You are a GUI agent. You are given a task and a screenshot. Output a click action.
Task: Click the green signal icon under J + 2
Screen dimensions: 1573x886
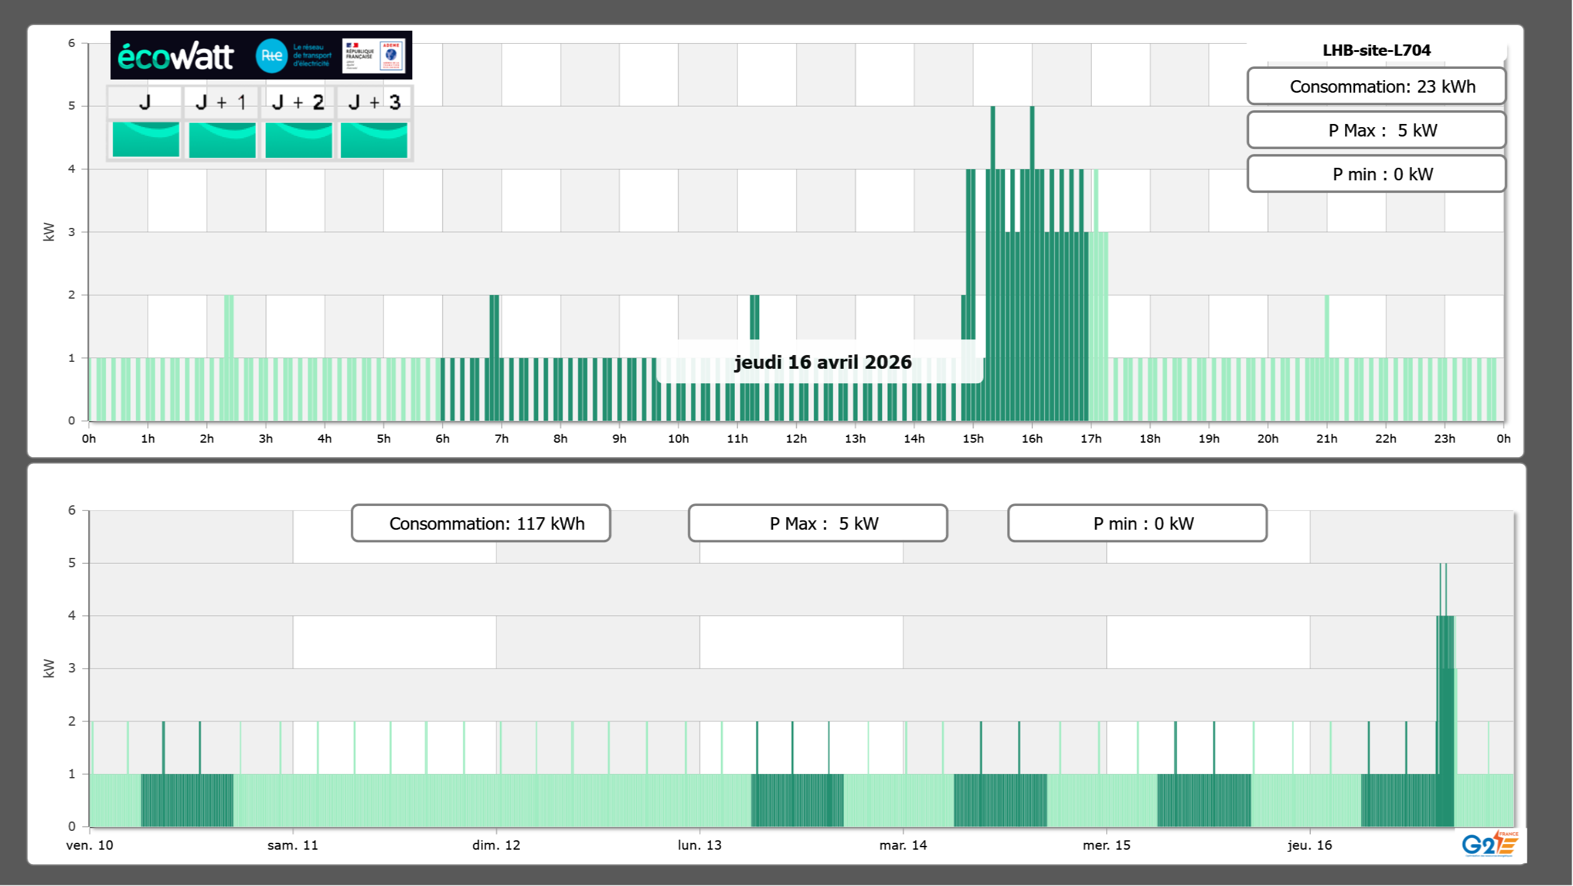point(298,139)
